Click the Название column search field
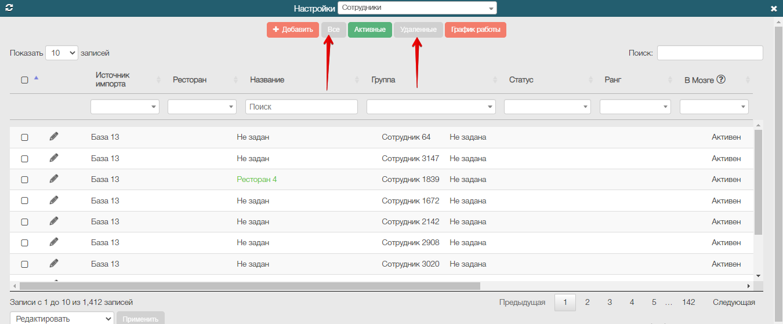 [x=302, y=107]
